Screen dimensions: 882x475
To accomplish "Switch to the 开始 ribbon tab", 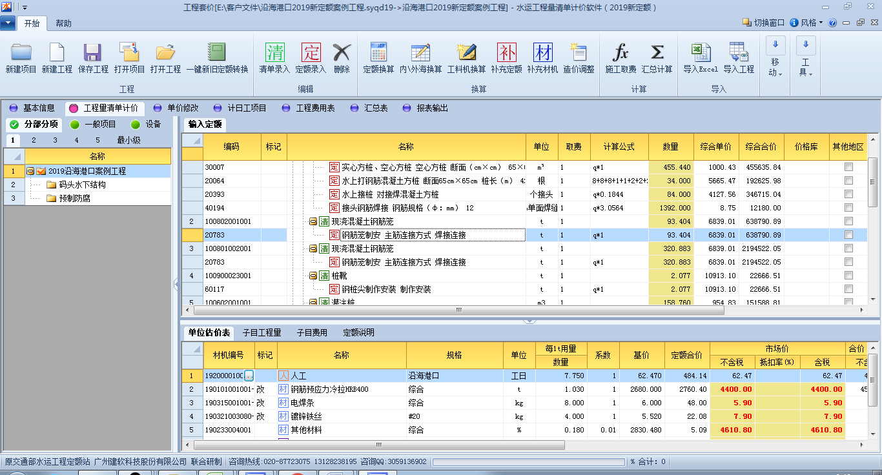I will click(32, 23).
